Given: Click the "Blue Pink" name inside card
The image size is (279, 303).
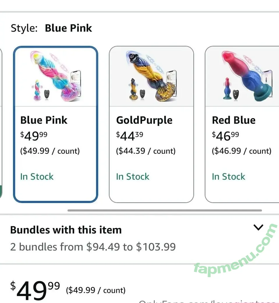Looking at the screenshot, I should point(44,120).
